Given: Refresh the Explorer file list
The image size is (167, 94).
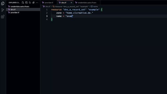Looking at the screenshot, I should click(x=30, y=3).
